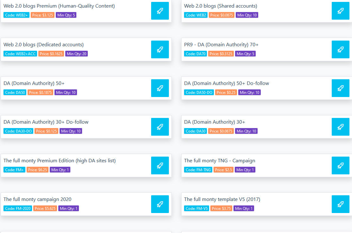Select the Price: $0.1625 badge
The height and width of the screenshot is (233, 352).
pos(51,54)
